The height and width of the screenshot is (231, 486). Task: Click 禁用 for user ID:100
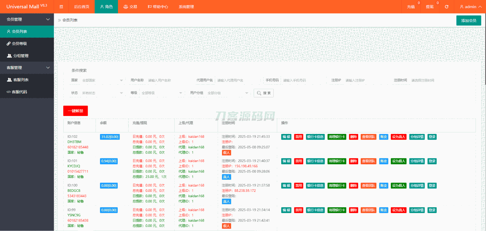point(298,185)
